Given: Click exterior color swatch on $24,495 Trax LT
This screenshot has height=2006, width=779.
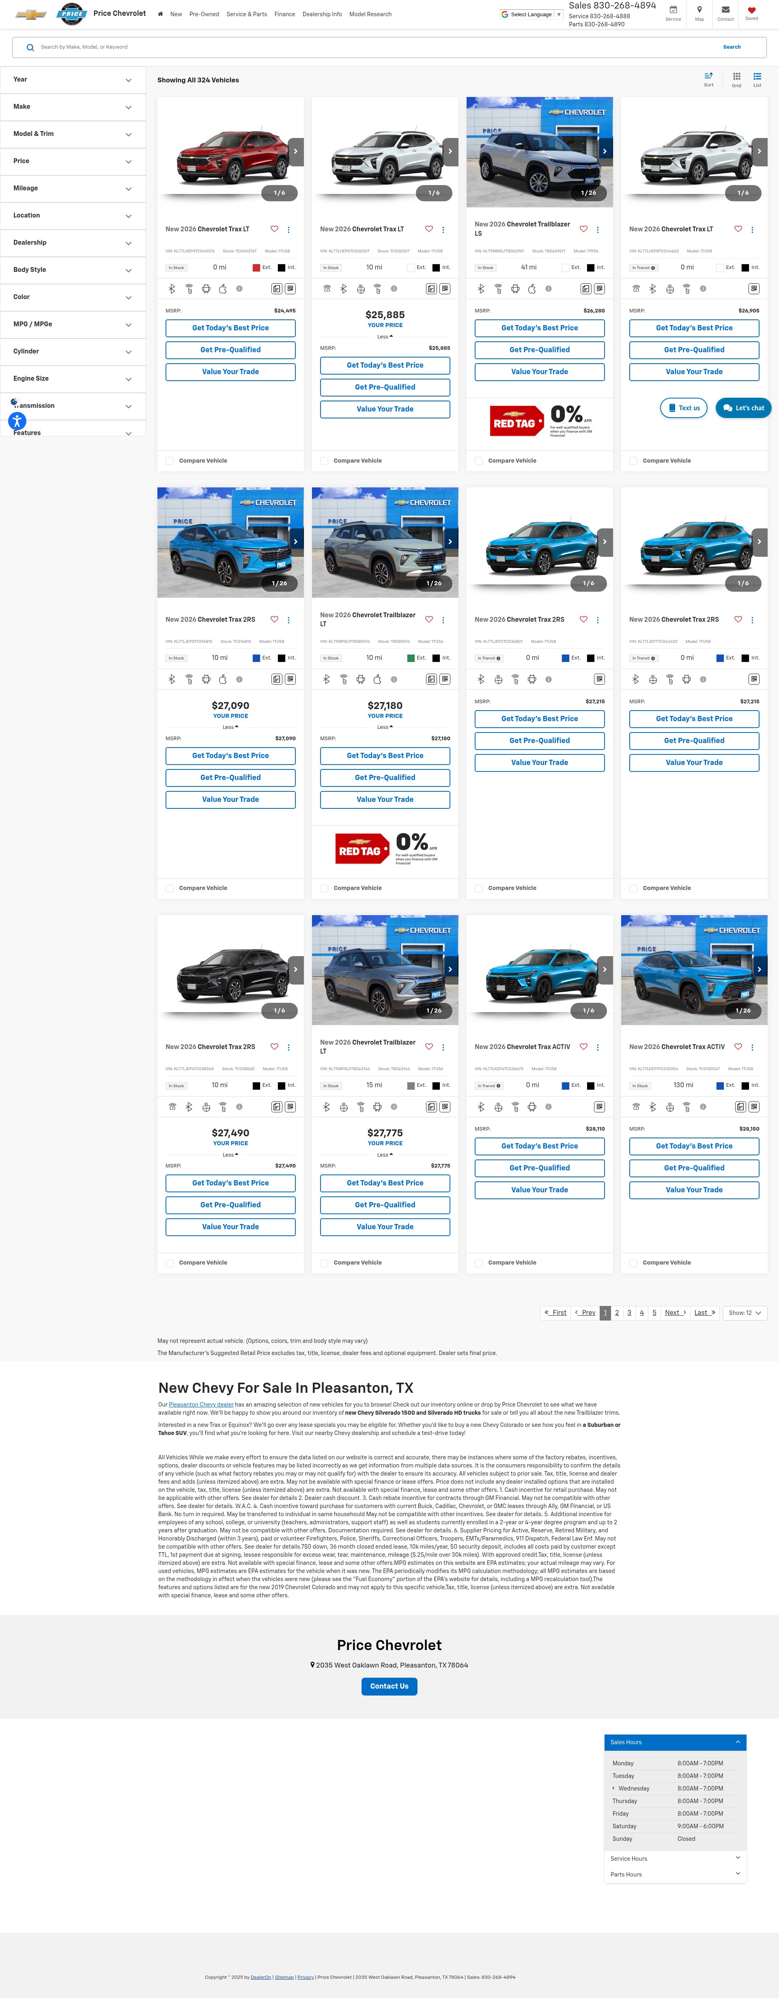Looking at the screenshot, I should 256,268.
